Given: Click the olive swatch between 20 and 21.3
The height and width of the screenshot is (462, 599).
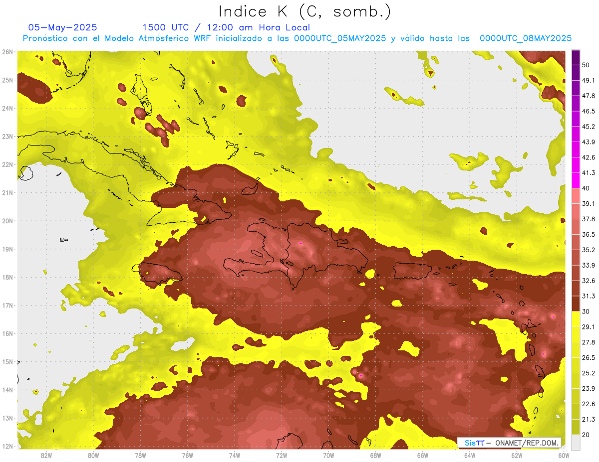Looking at the screenshot, I should click(576, 427).
